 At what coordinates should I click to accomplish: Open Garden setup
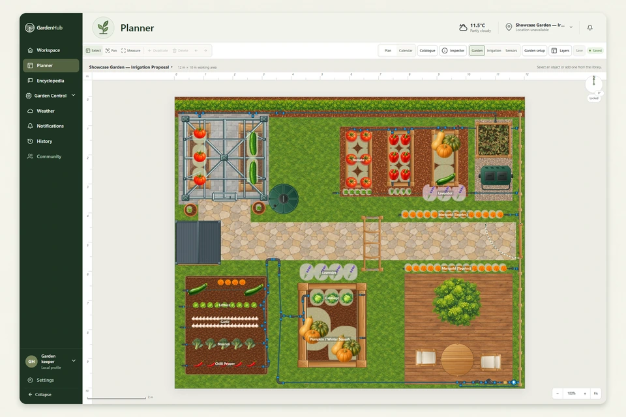point(534,51)
